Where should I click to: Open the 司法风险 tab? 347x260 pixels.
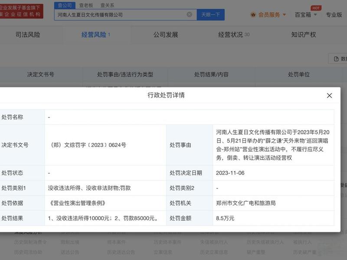28,35
